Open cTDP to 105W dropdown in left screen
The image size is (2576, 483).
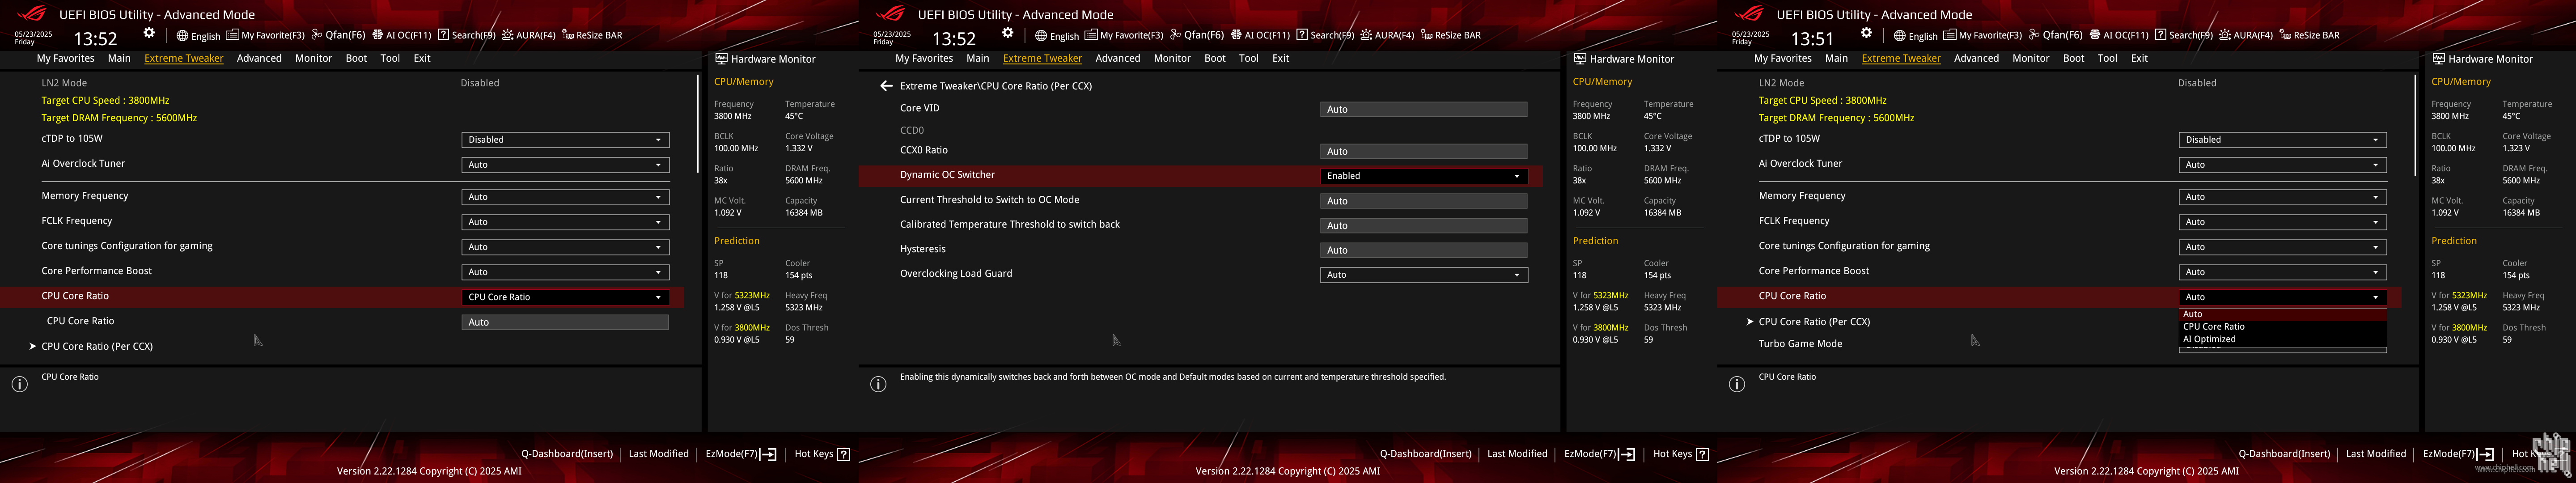tap(565, 140)
